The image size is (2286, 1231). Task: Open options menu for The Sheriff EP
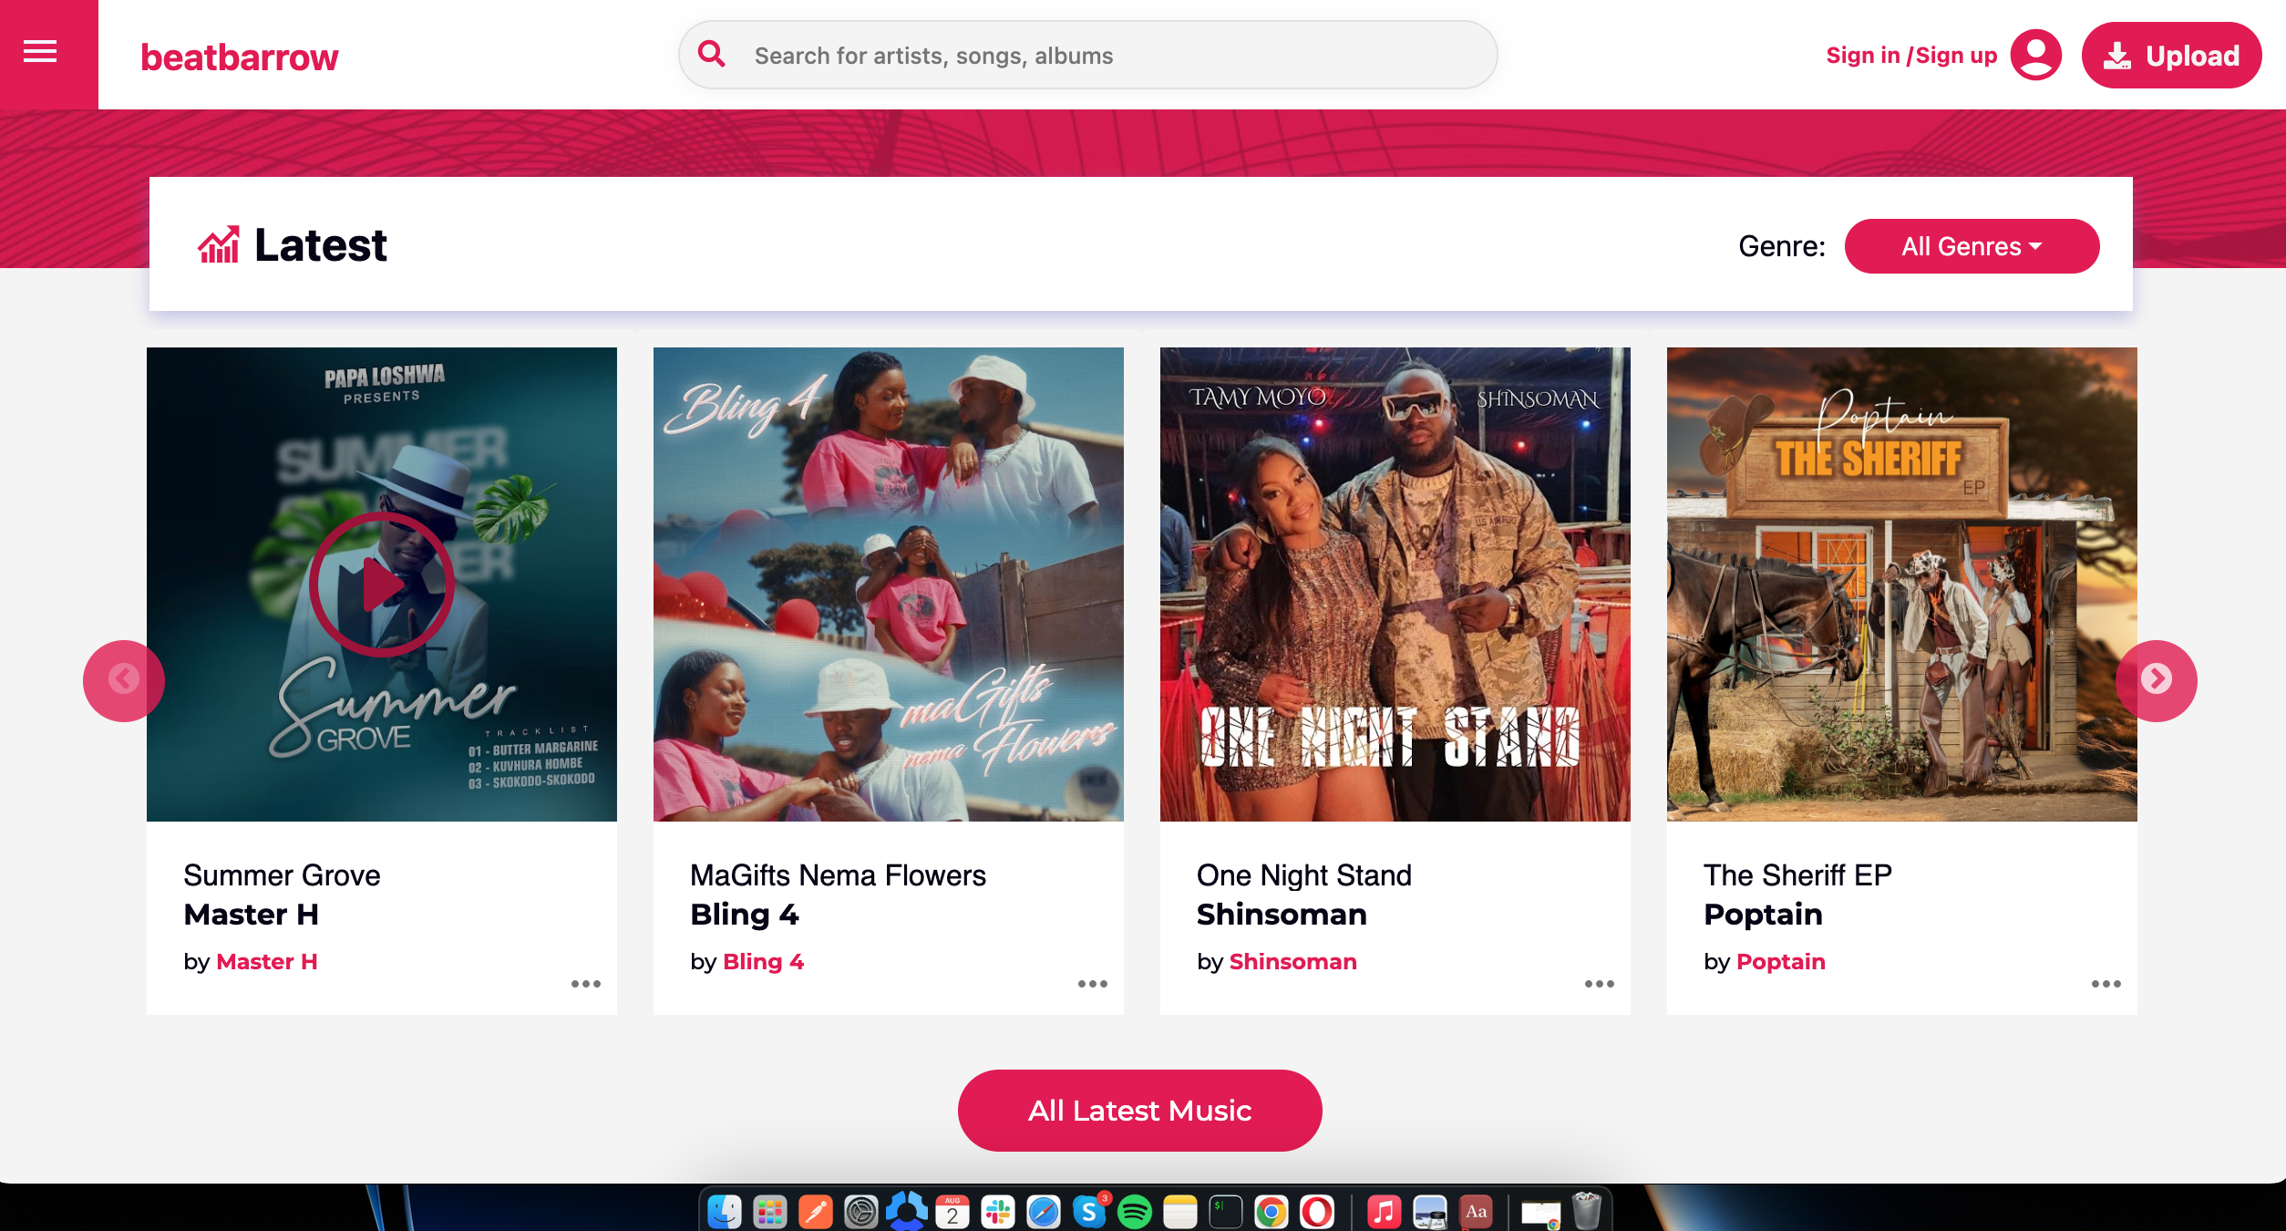2106,984
